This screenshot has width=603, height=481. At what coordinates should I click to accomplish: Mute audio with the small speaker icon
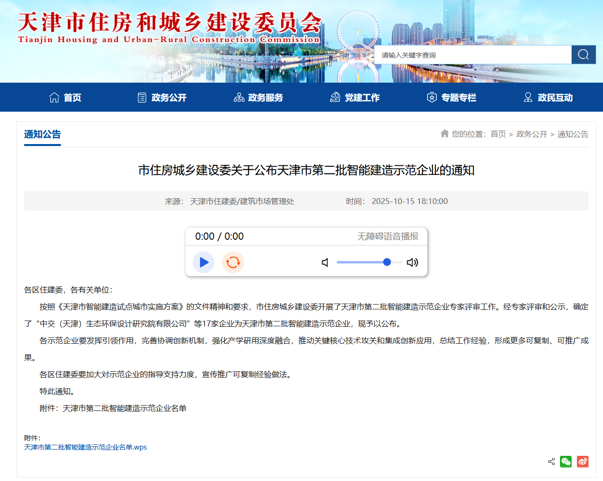[x=325, y=262]
